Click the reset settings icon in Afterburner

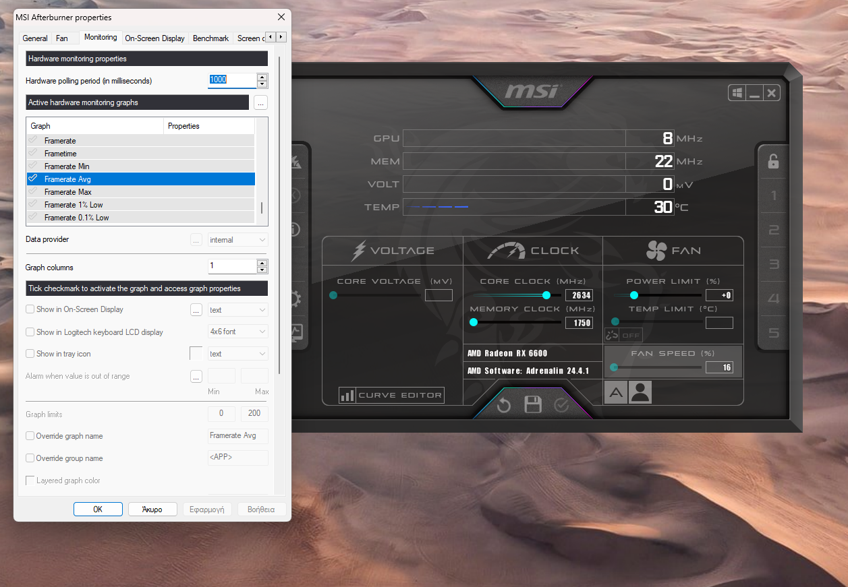[x=504, y=405]
